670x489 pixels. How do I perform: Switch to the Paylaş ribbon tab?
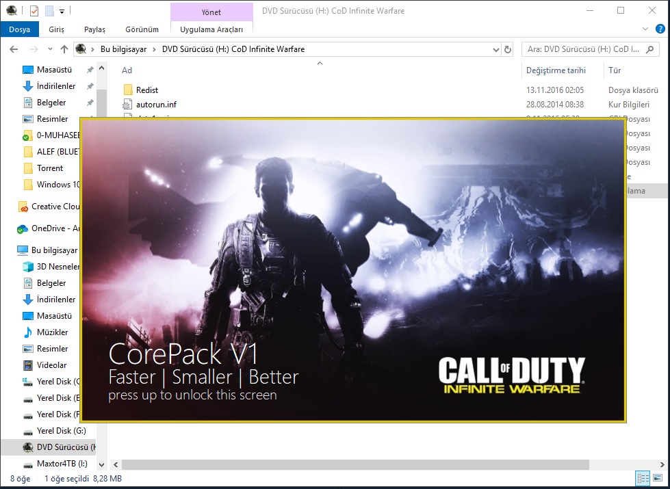(x=94, y=29)
